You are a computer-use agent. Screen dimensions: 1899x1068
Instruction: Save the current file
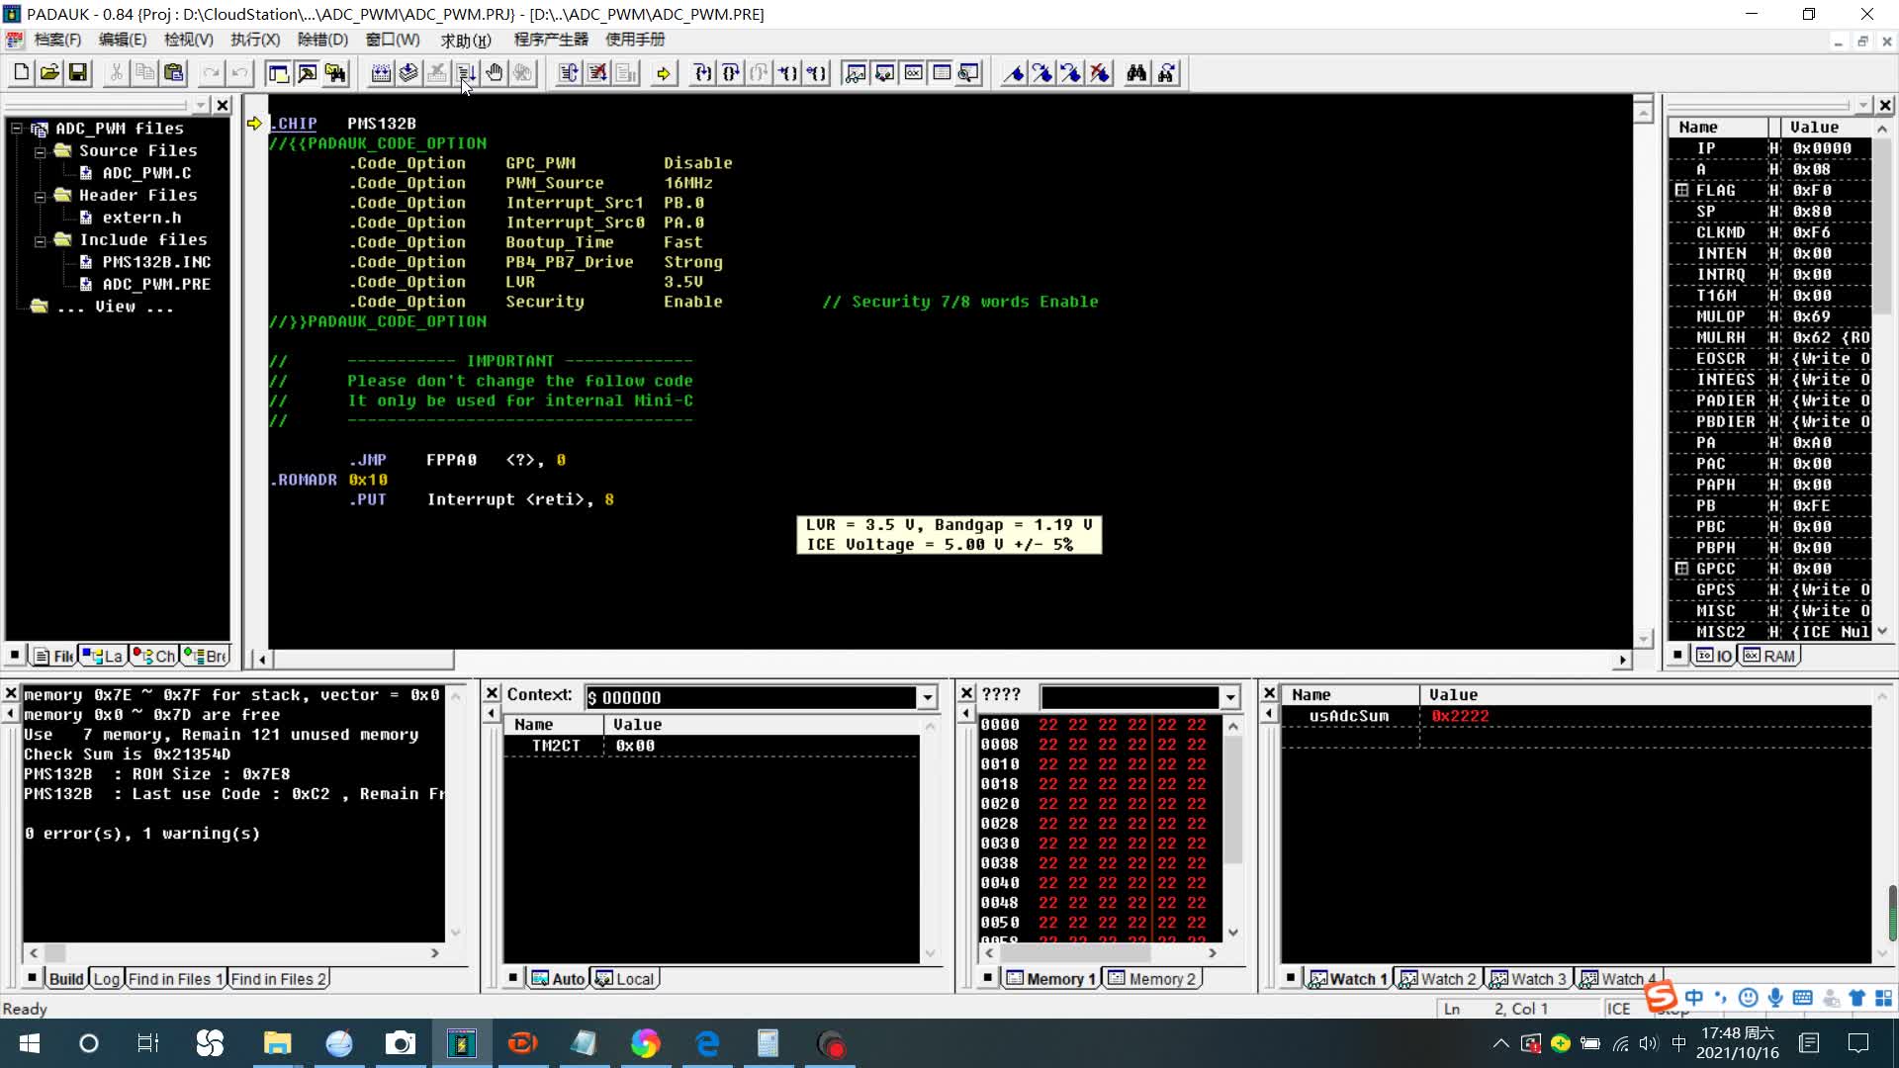pyautogui.click(x=77, y=72)
